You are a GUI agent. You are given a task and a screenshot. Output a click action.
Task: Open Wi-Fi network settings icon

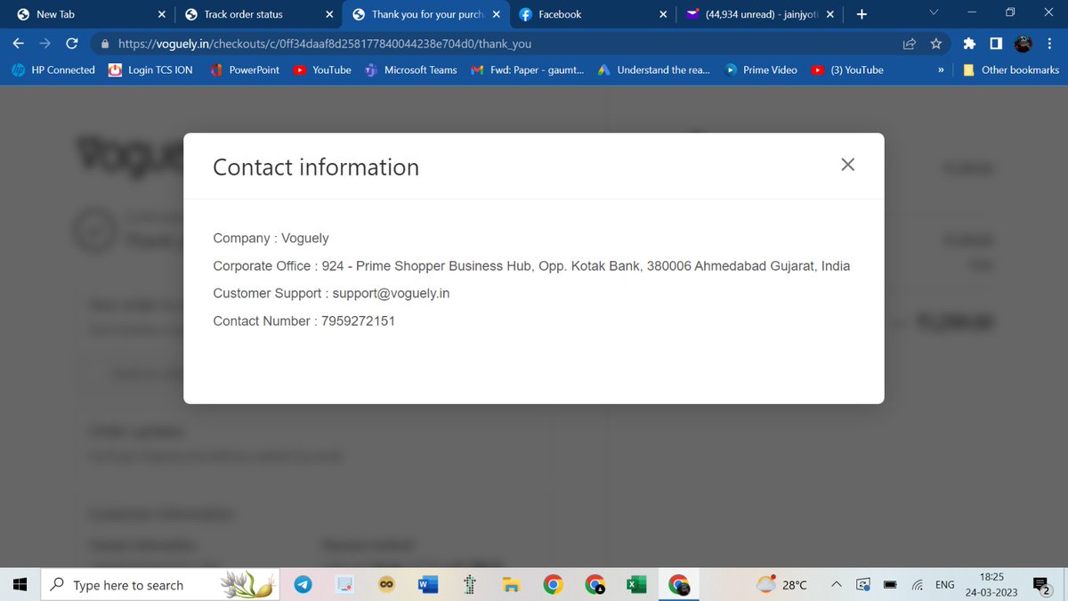[917, 585]
